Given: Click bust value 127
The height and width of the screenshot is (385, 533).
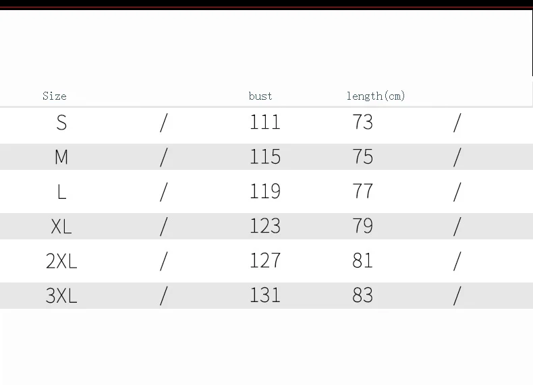Looking at the screenshot, I should [x=265, y=260].
